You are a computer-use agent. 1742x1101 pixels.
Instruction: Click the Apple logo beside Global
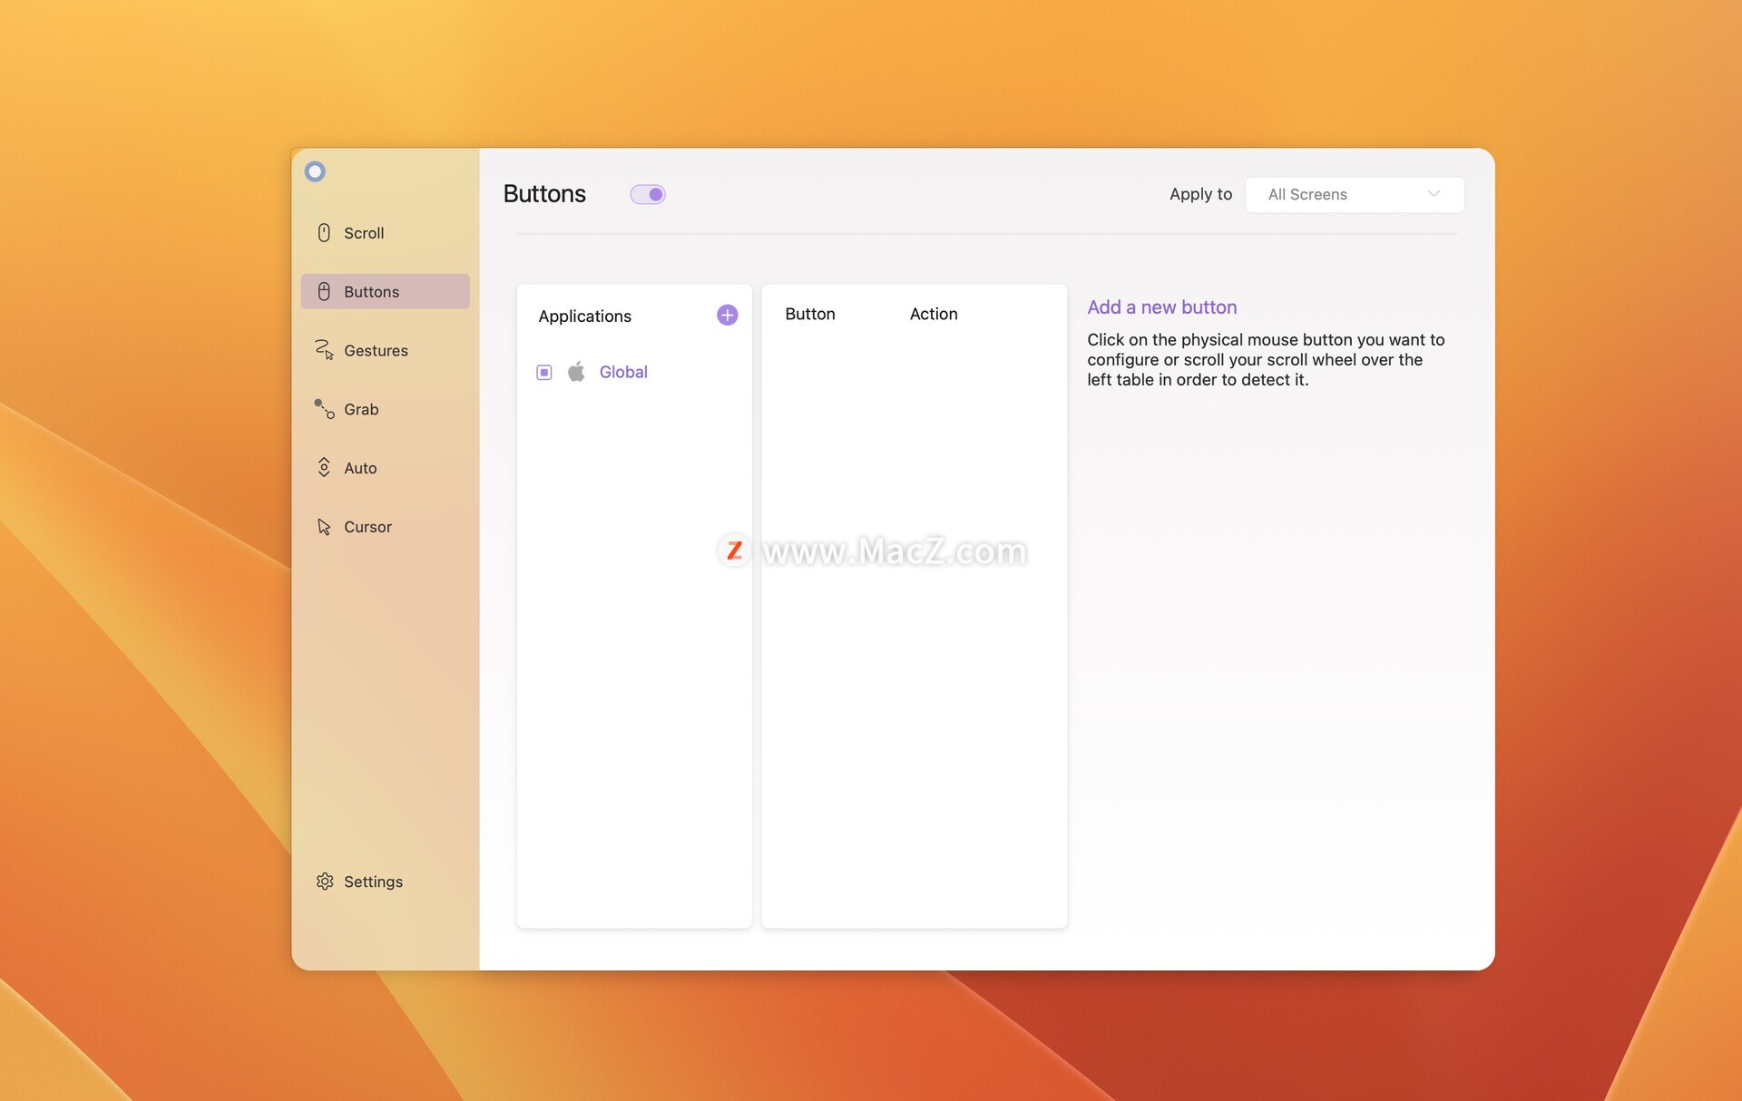point(576,372)
